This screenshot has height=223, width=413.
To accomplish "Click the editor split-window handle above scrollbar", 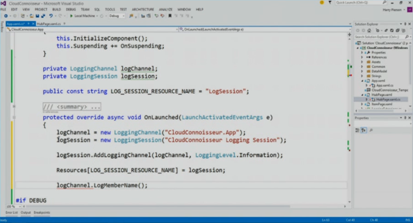I will click(x=350, y=34).
